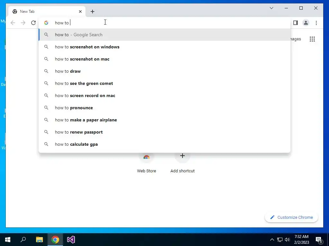Viewport: 329px width, 246px height.
Task: Open the Web Store shortcut
Action: click(147, 164)
